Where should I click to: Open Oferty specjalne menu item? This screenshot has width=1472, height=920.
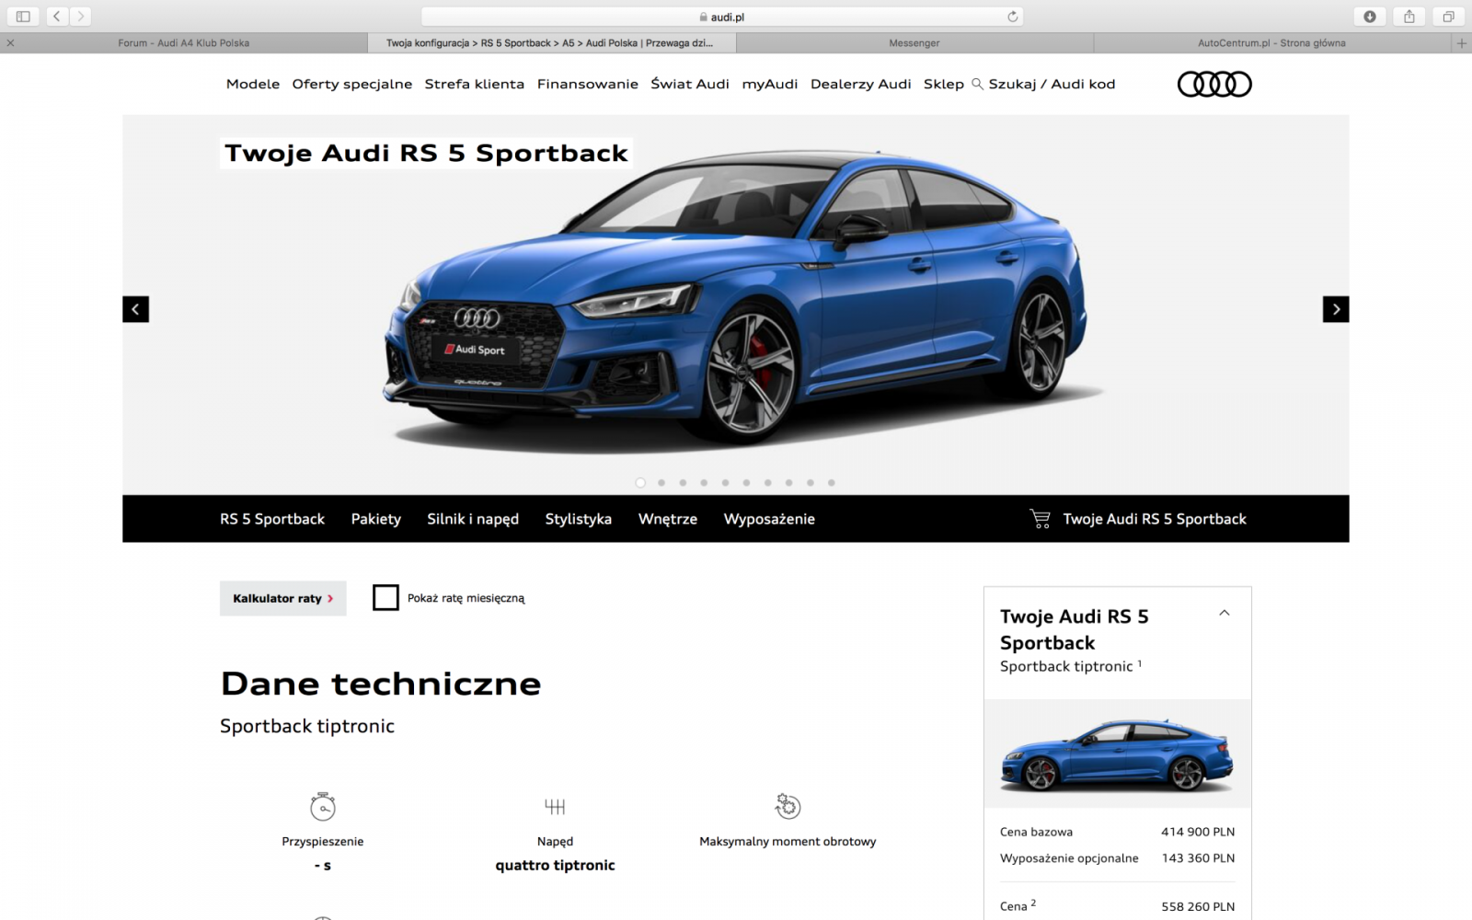[352, 84]
